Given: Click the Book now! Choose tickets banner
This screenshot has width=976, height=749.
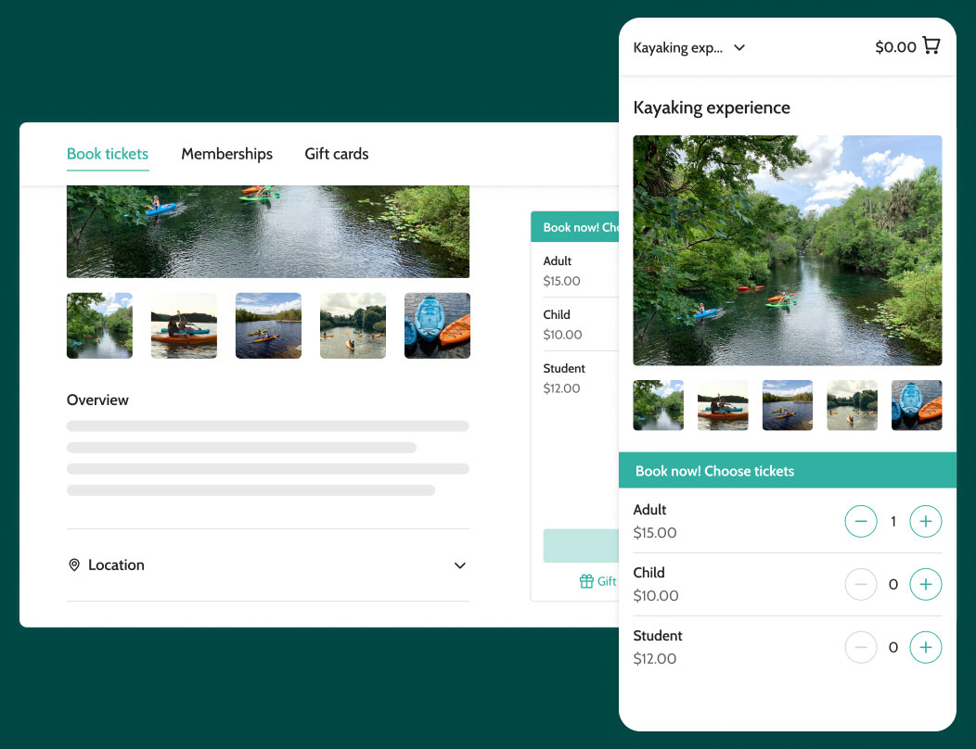Looking at the screenshot, I should [x=788, y=470].
